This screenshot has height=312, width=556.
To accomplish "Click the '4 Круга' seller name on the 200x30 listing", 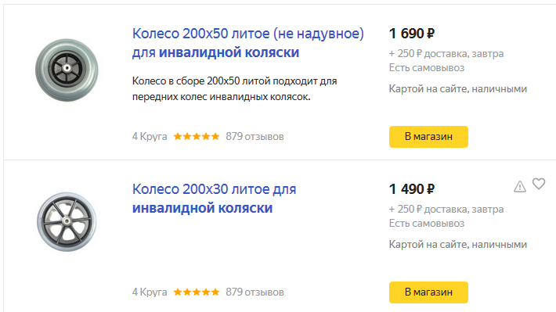I will (x=150, y=292).
